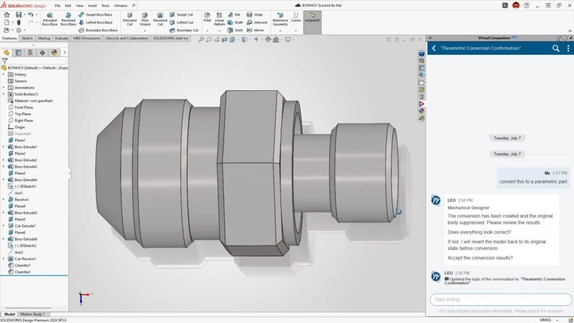The height and width of the screenshot is (323, 574).
Task: Open the Edit menu
Action: click(68, 6)
